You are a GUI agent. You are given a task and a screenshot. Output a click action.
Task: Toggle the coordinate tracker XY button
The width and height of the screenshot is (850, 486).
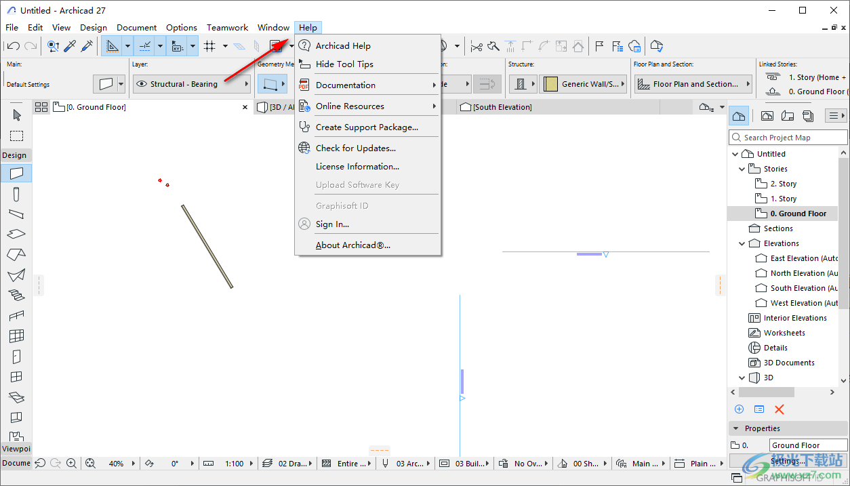(177, 46)
